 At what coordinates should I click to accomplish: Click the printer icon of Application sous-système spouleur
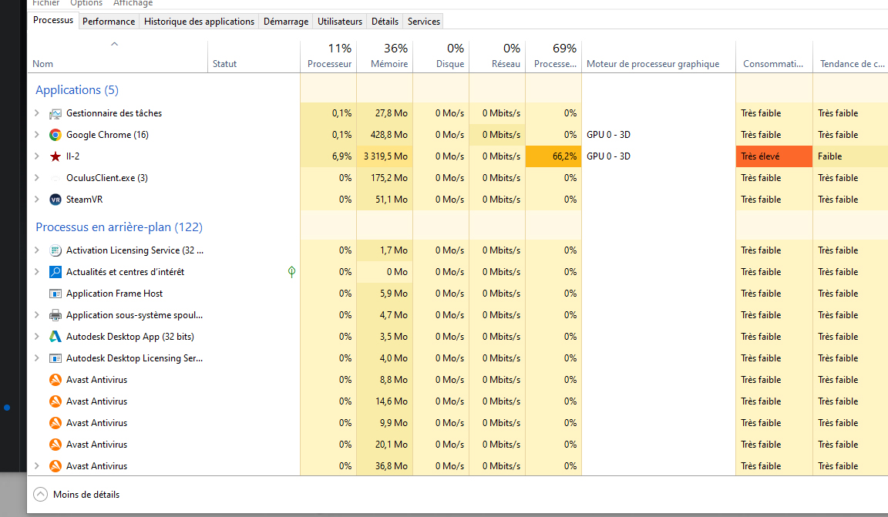tap(55, 315)
